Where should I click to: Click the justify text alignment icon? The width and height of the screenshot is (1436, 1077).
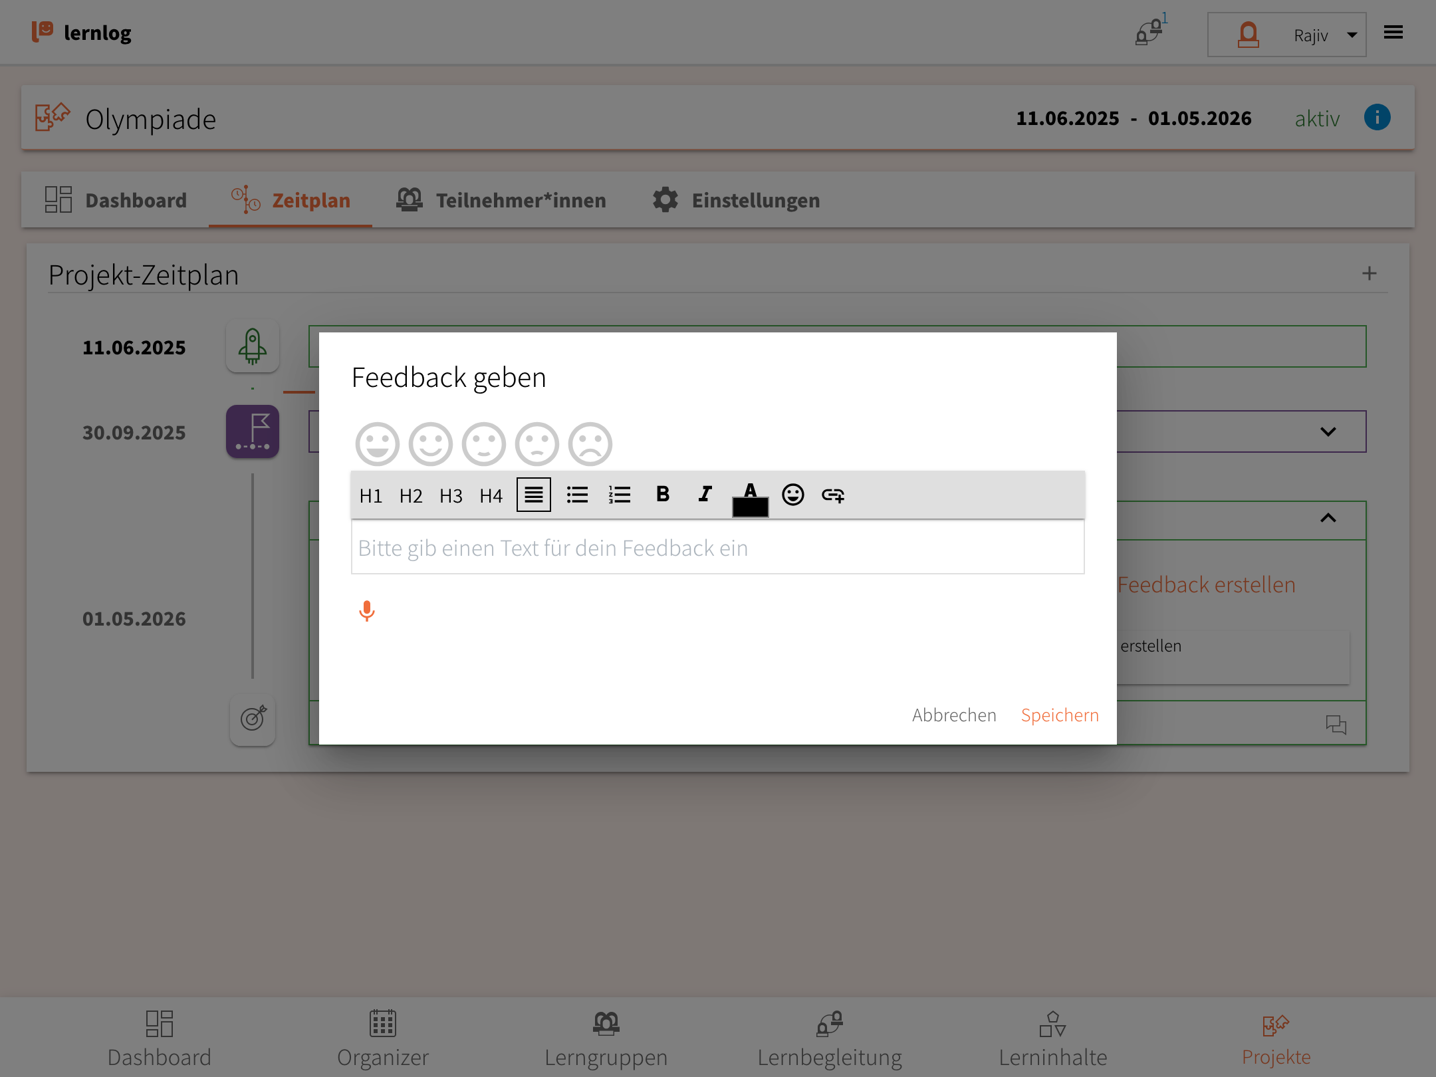pos(533,495)
